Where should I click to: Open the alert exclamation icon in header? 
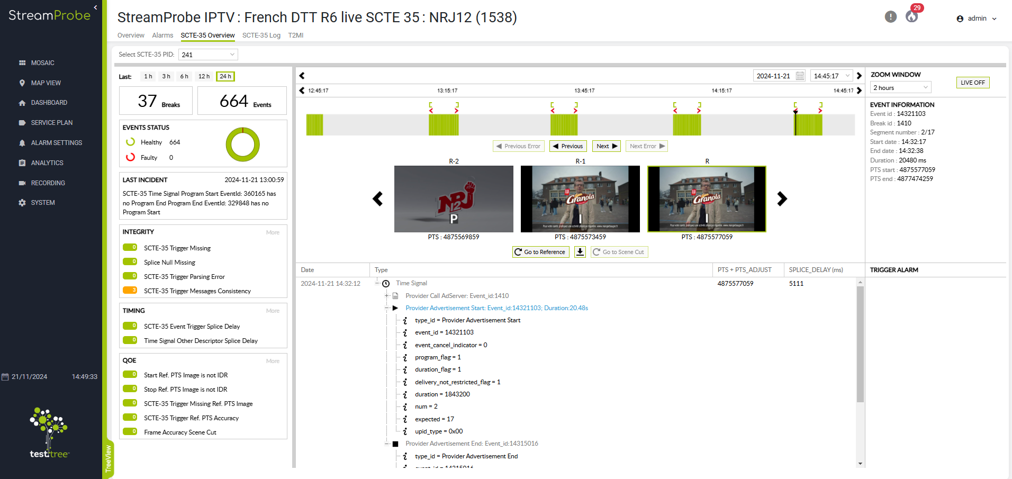click(891, 17)
